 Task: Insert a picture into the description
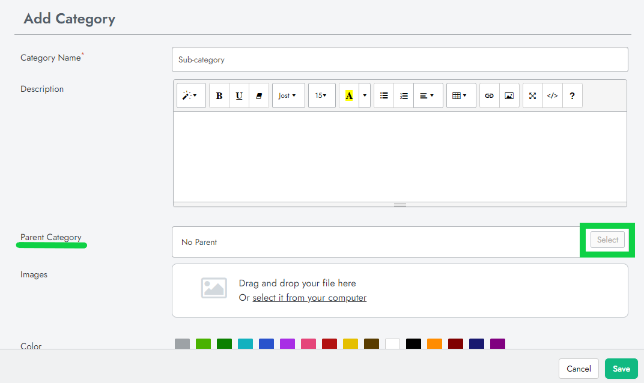point(509,95)
